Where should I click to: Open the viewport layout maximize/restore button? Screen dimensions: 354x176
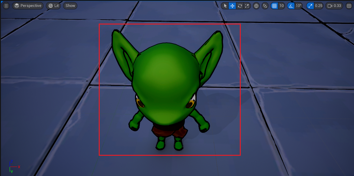point(349,6)
